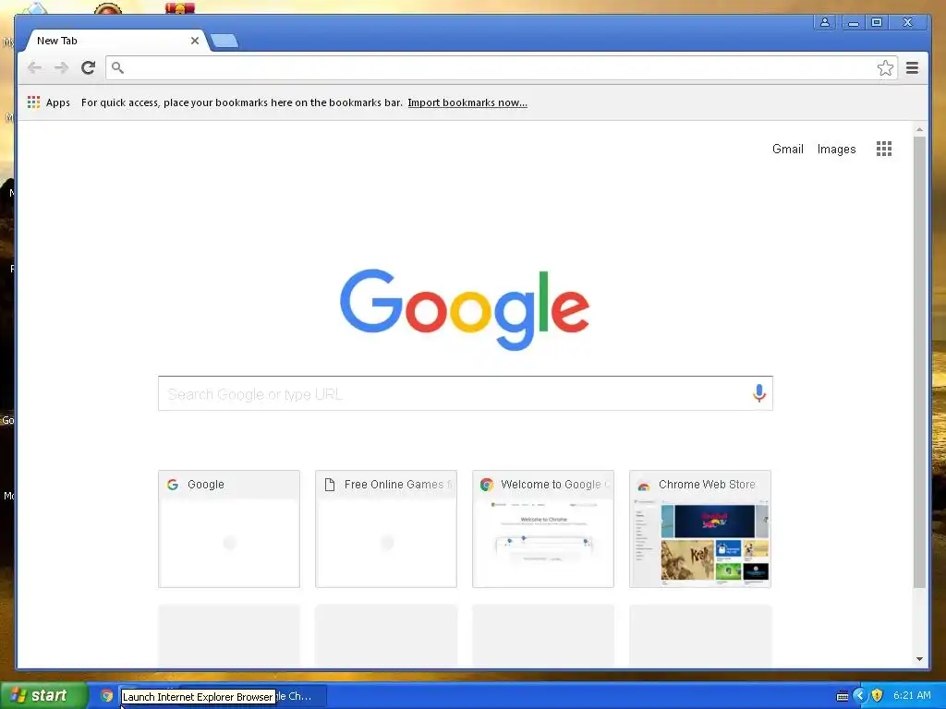
Task: Click the 6:21 AM taskbar clock
Action: click(912, 695)
